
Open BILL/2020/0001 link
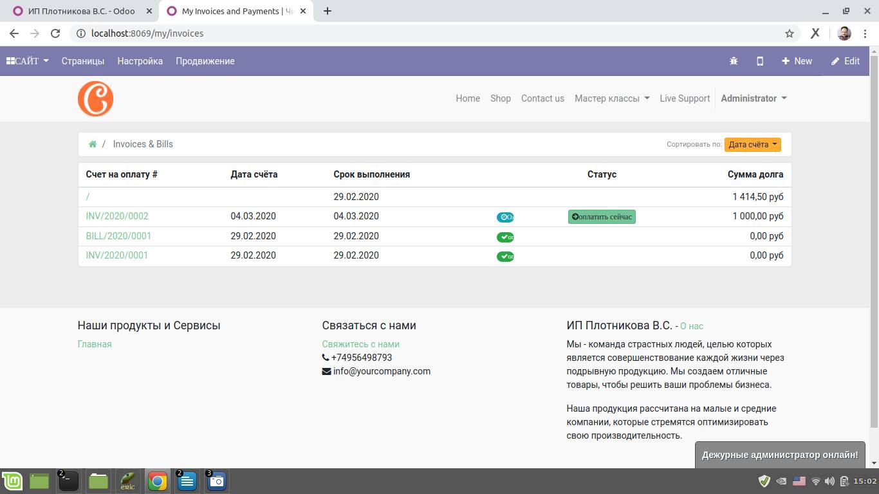coord(118,236)
